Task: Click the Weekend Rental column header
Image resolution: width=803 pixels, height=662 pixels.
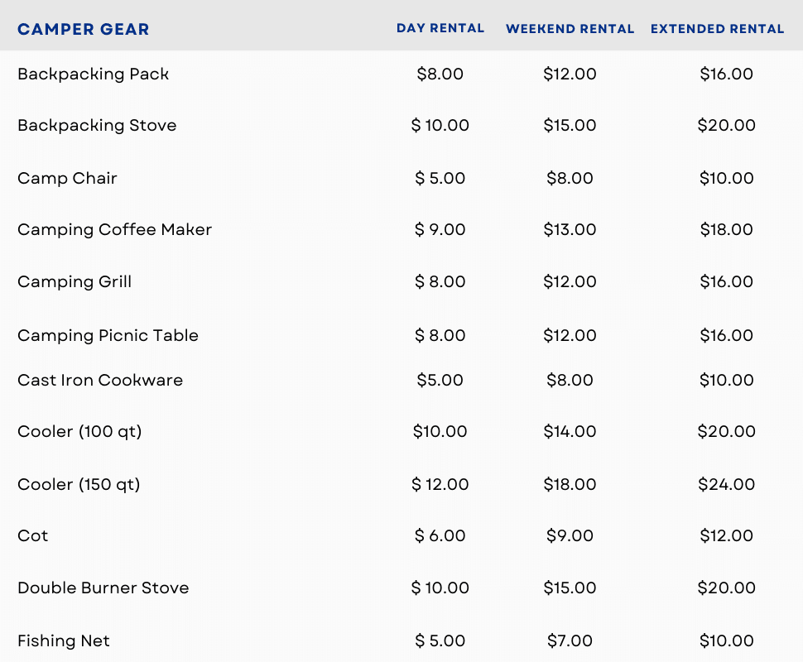Action: [570, 29]
